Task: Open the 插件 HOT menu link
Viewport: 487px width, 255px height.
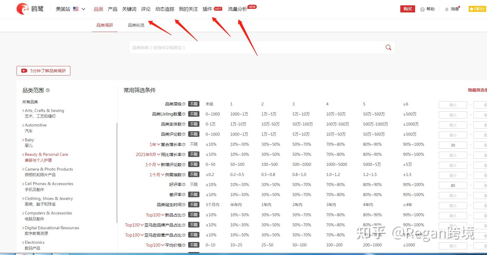Action: point(212,9)
